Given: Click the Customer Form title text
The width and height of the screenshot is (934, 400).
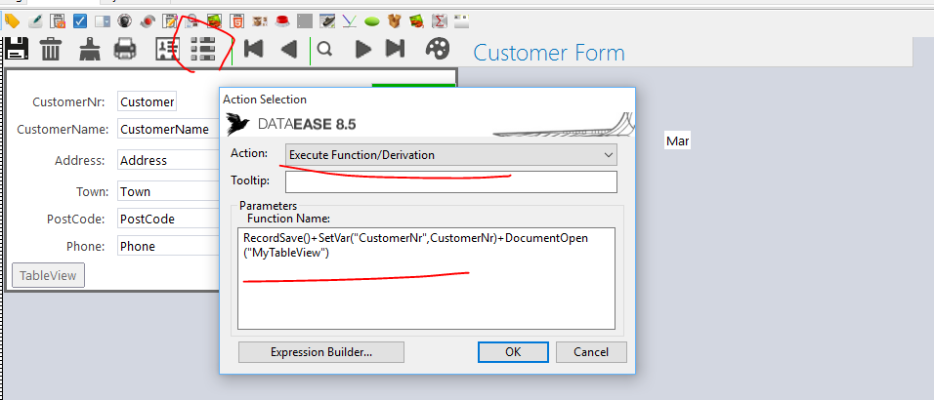Looking at the screenshot, I should tap(549, 53).
